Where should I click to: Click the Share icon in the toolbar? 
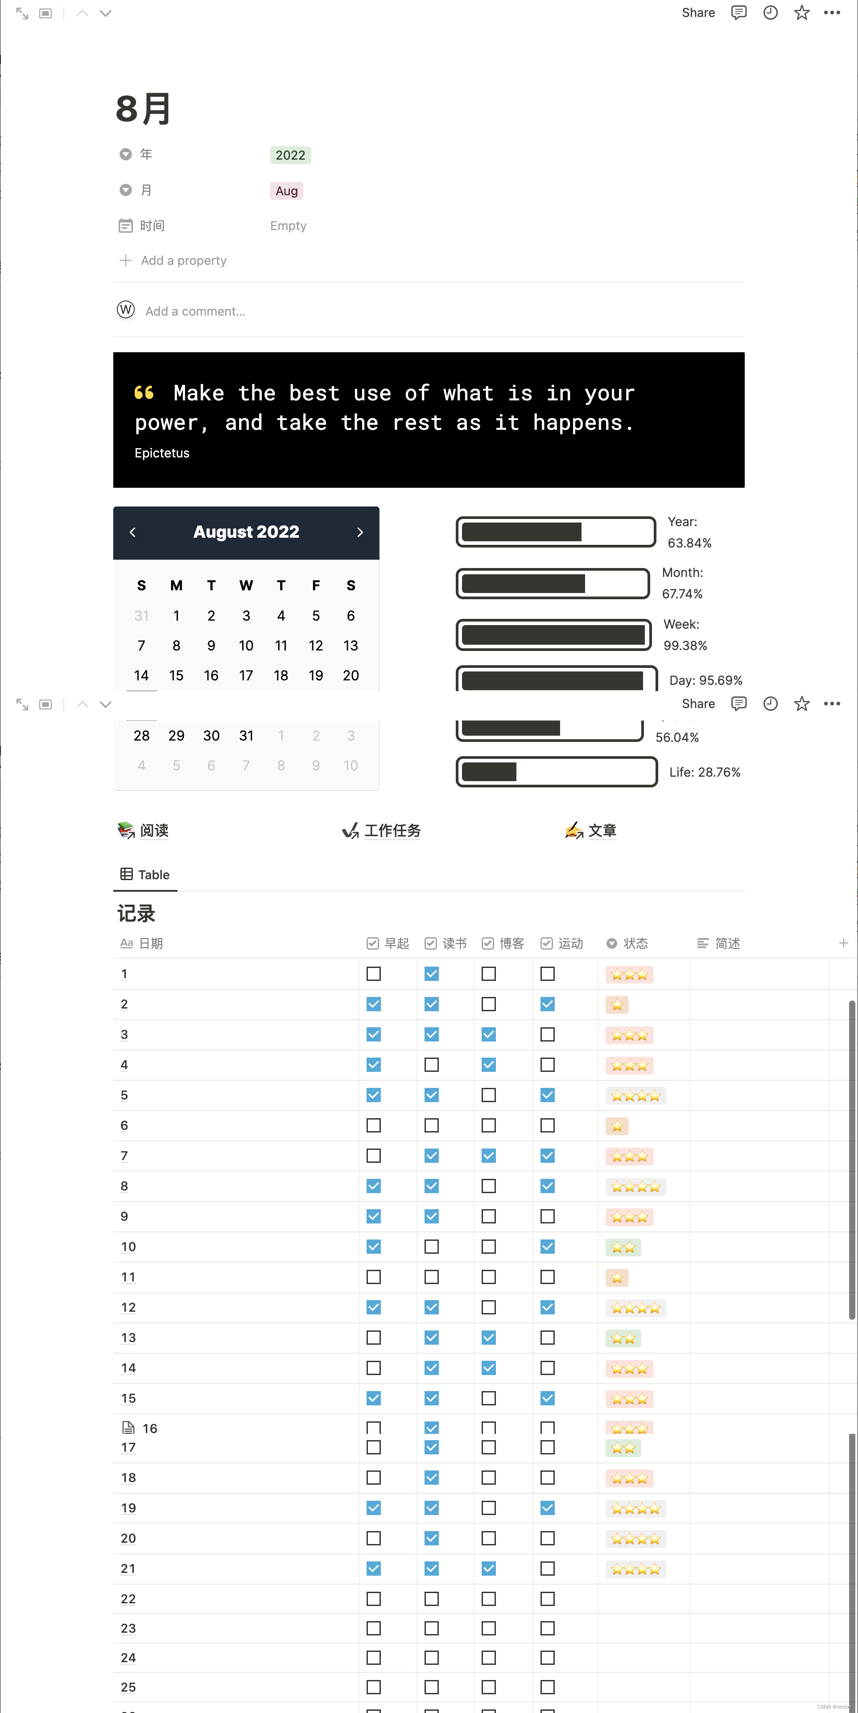coord(698,13)
